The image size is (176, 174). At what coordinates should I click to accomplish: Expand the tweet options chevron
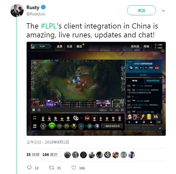pyautogui.click(x=163, y=11)
